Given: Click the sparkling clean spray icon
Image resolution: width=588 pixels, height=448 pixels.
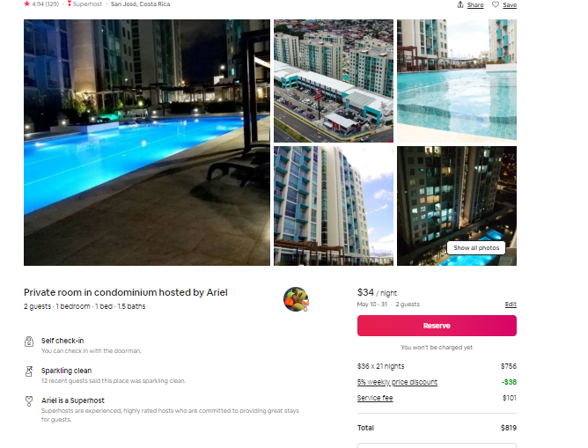Looking at the screenshot, I should coord(29,371).
